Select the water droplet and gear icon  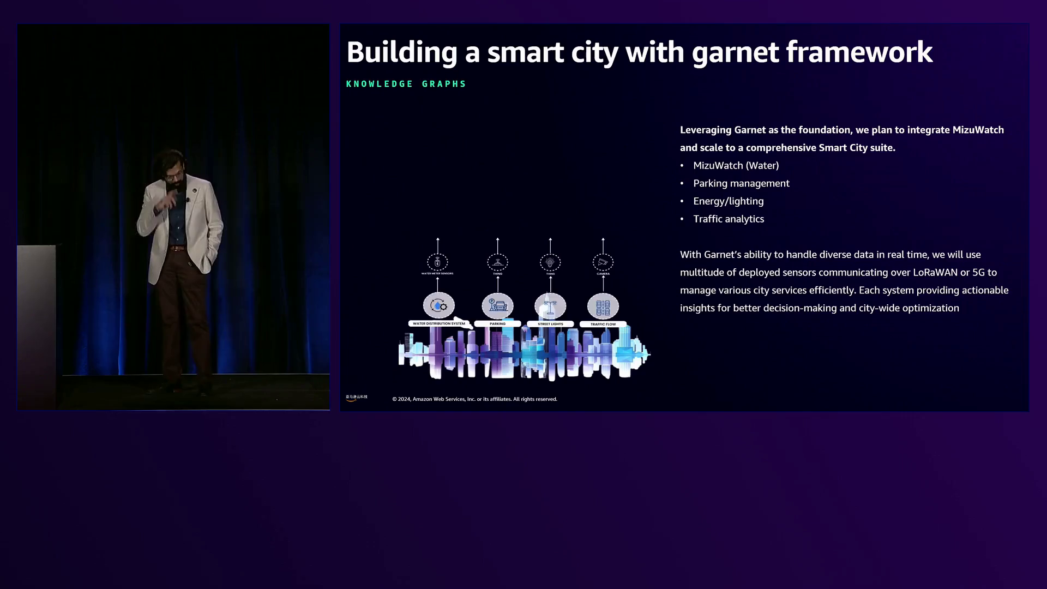click(x=439, y=306)
